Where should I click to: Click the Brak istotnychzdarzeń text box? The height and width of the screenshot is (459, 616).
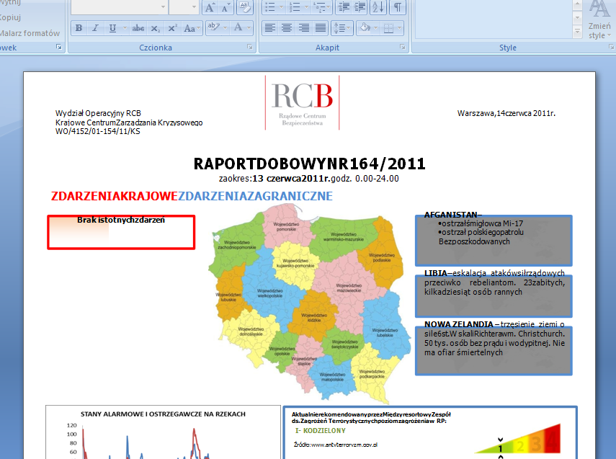[121, 232]
